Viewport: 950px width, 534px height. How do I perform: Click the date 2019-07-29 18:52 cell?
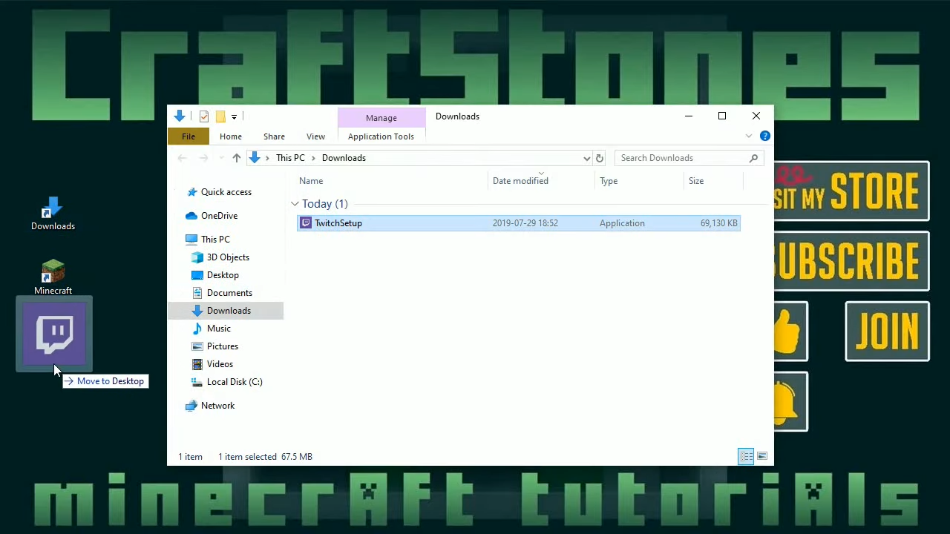[525, 223]
